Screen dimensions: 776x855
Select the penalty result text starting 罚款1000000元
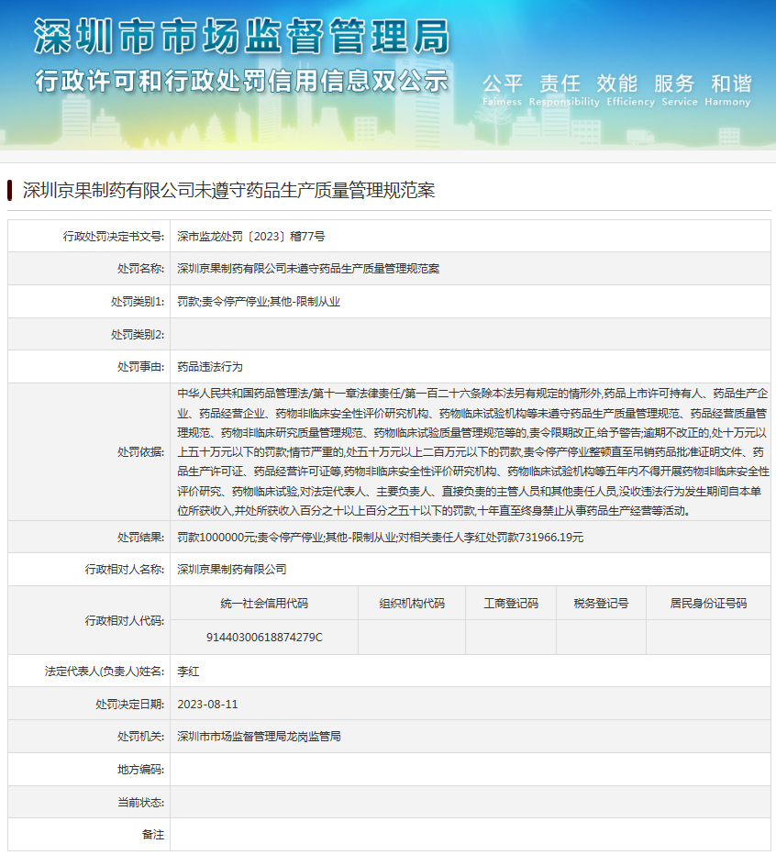380,537
